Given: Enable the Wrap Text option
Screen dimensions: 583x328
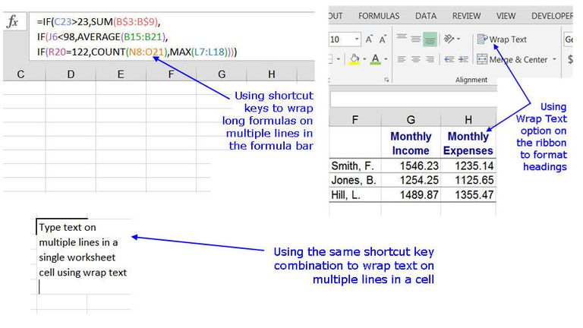Looking at the screenshot, I should tap(502, 39).
